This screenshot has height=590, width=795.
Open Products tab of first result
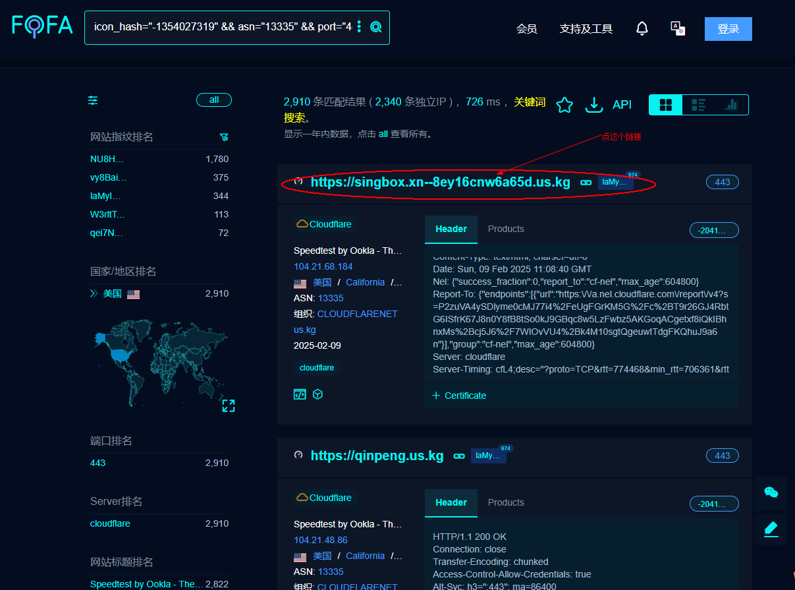506,229
